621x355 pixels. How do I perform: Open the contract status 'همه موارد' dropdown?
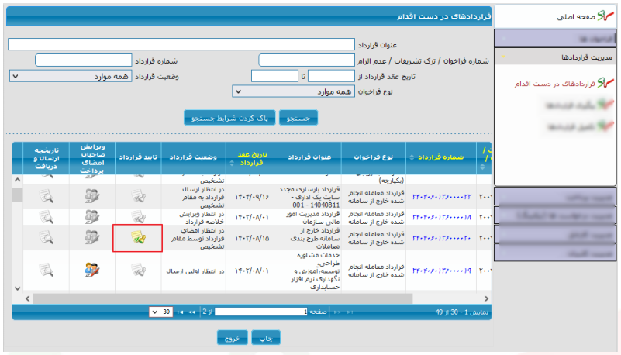coord(71,76)
